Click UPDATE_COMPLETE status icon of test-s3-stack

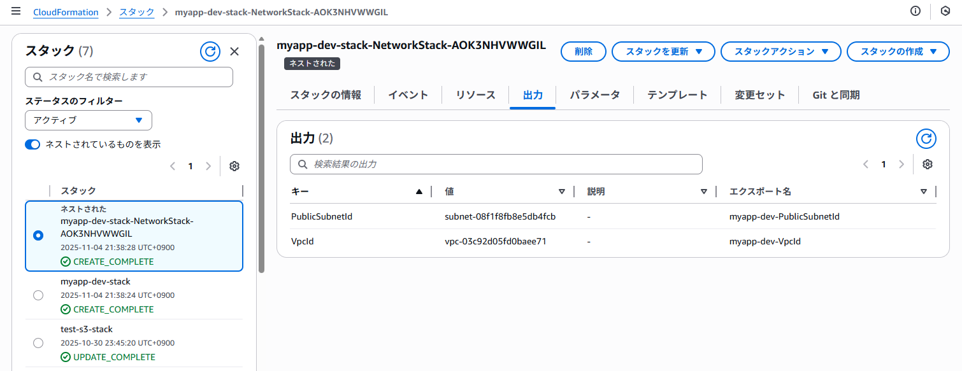click(x=66, y=357)
